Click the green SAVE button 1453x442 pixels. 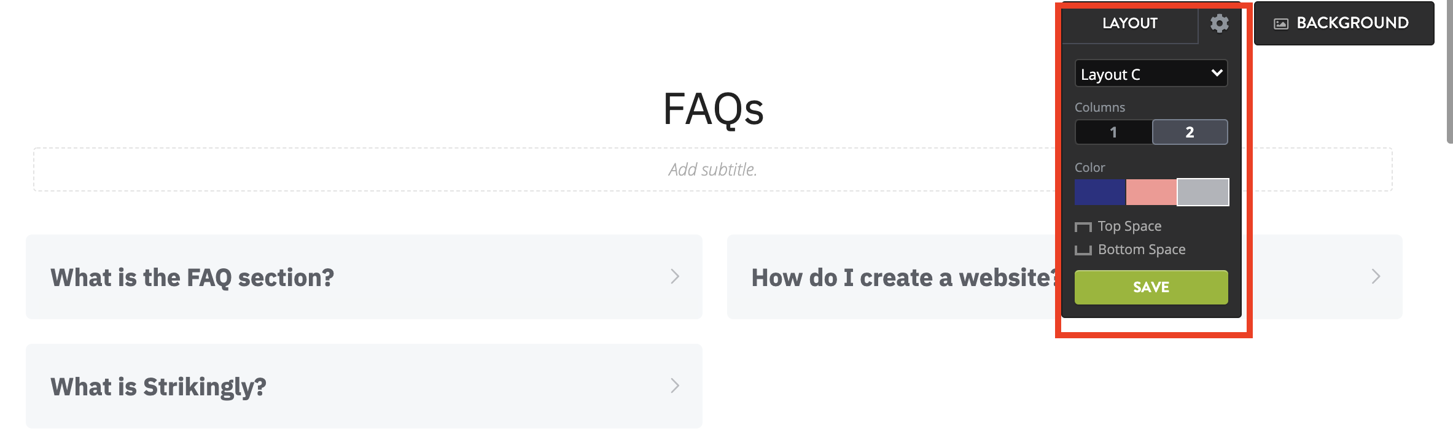tap(1151, 287)
